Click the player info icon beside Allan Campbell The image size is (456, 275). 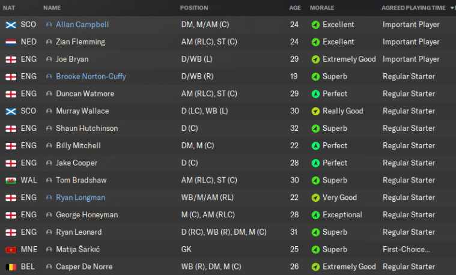pos(49,25)
